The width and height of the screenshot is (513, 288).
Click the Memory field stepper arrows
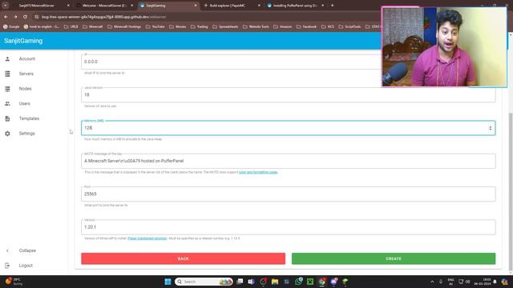point(490,128)
